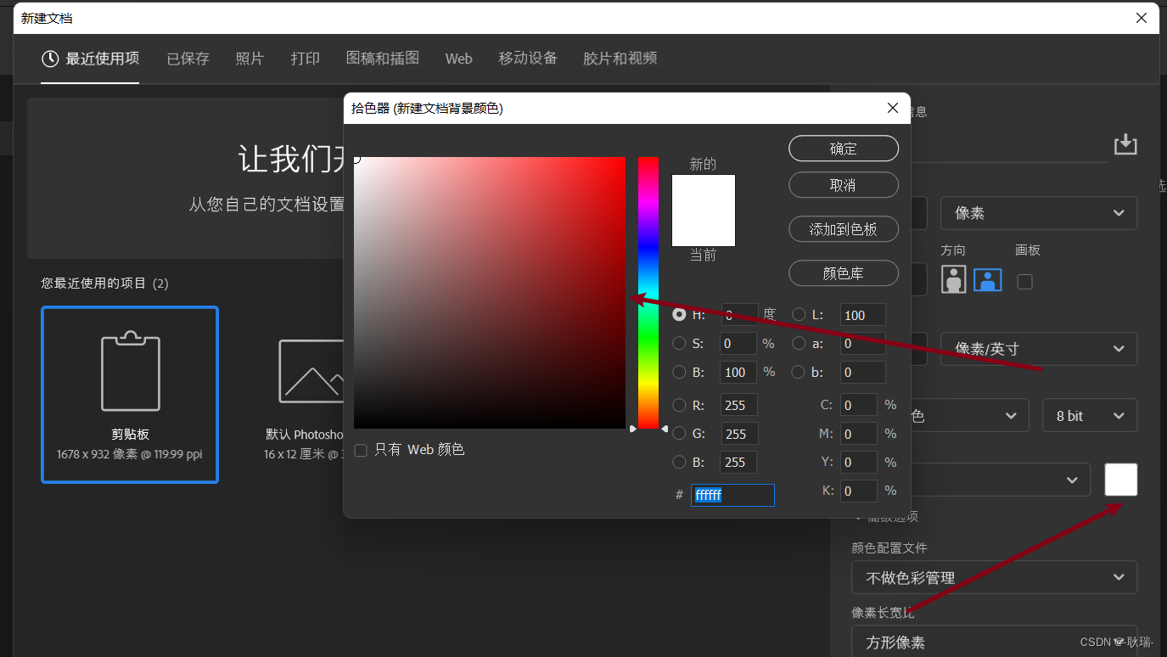Image resolution: width=1167 pixels, height=657 pixels.
Task: Select landscape orientation icon
Action: tap(988, 279)
